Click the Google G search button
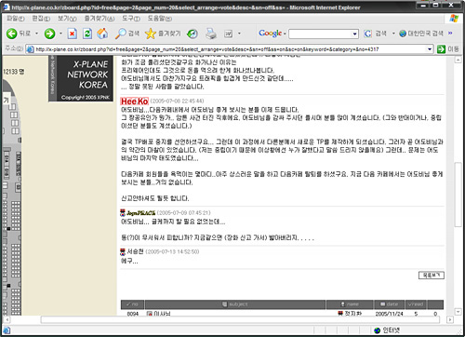This screenshot has height=337, width=465. (x=367, y=34)
